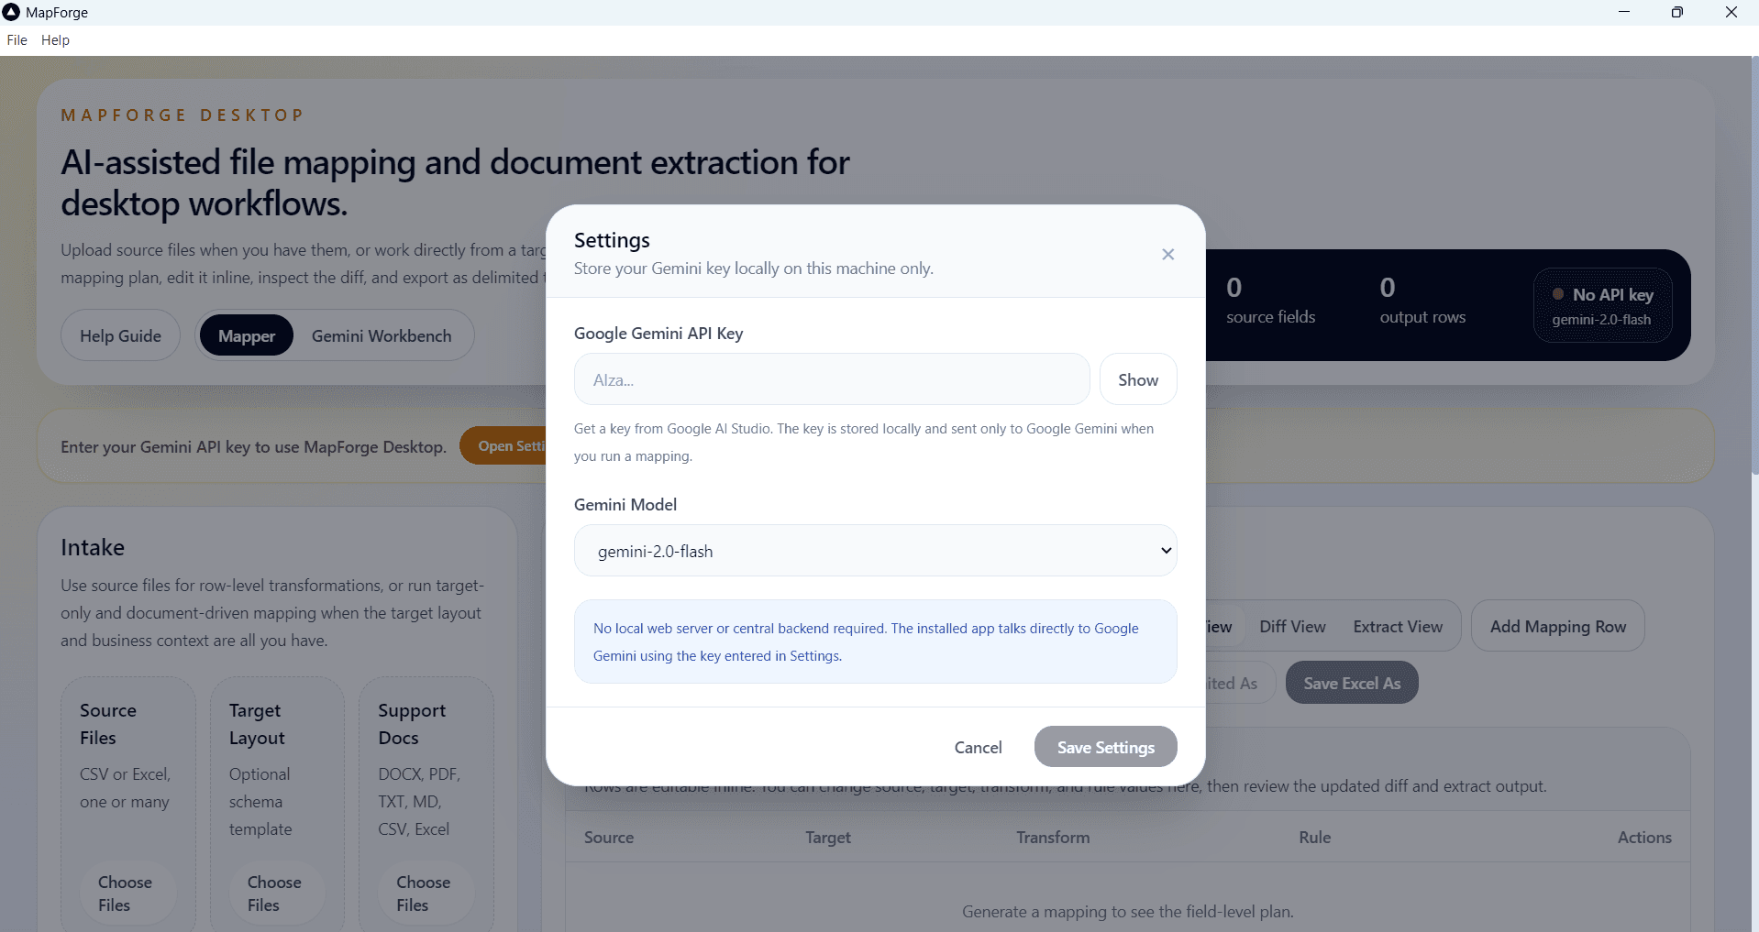1759x932 pixels.
Task: Open the Help Guide
Action: point(120,335)
